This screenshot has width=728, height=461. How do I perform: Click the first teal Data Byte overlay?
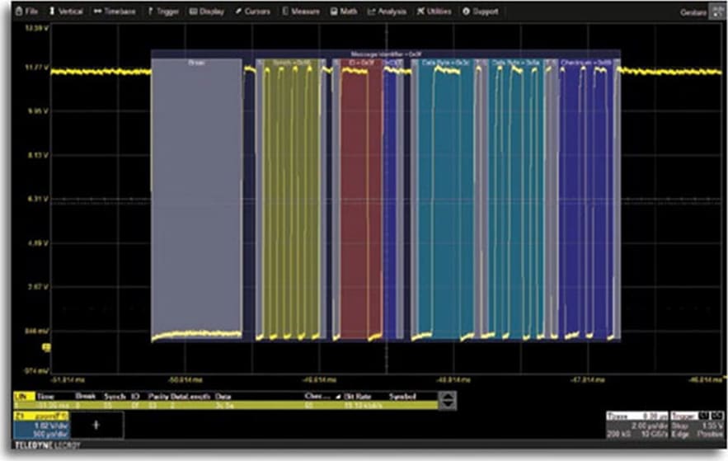click(445, 200)
